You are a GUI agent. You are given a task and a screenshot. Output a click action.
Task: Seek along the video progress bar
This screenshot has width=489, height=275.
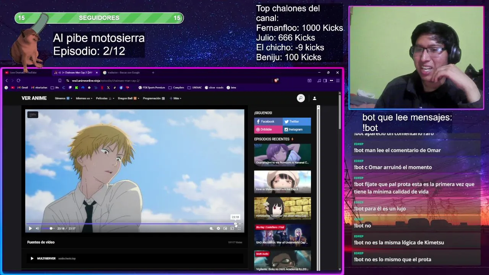click(x=134, y=224)
